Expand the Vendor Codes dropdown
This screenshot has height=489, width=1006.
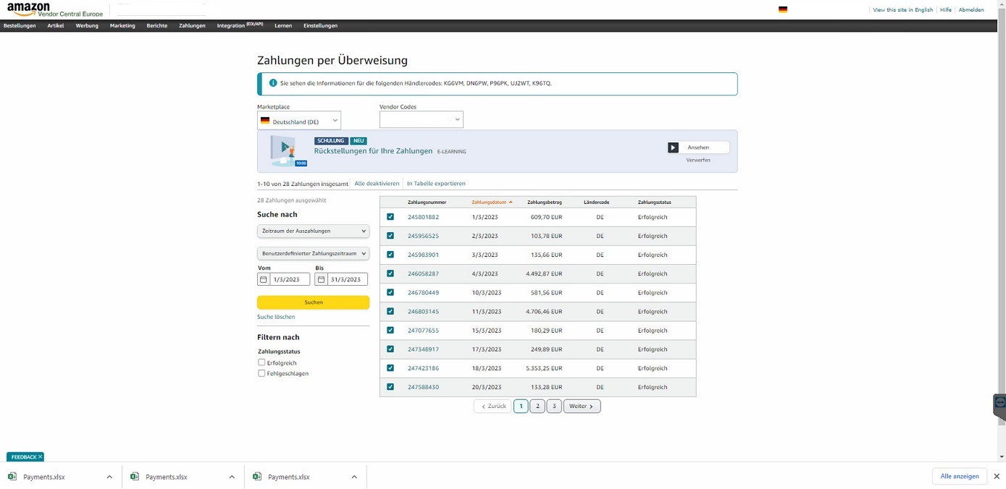(x=421, y=119)
